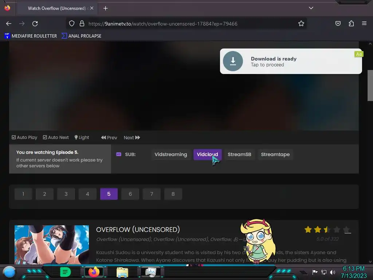Click the video player area

[184, 86]
